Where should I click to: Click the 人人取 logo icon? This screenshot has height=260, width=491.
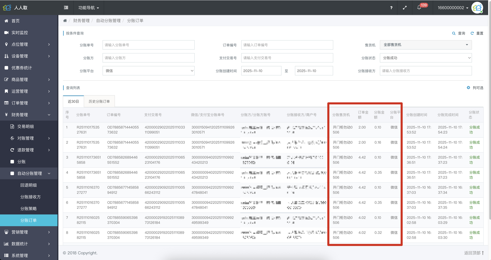7,8
